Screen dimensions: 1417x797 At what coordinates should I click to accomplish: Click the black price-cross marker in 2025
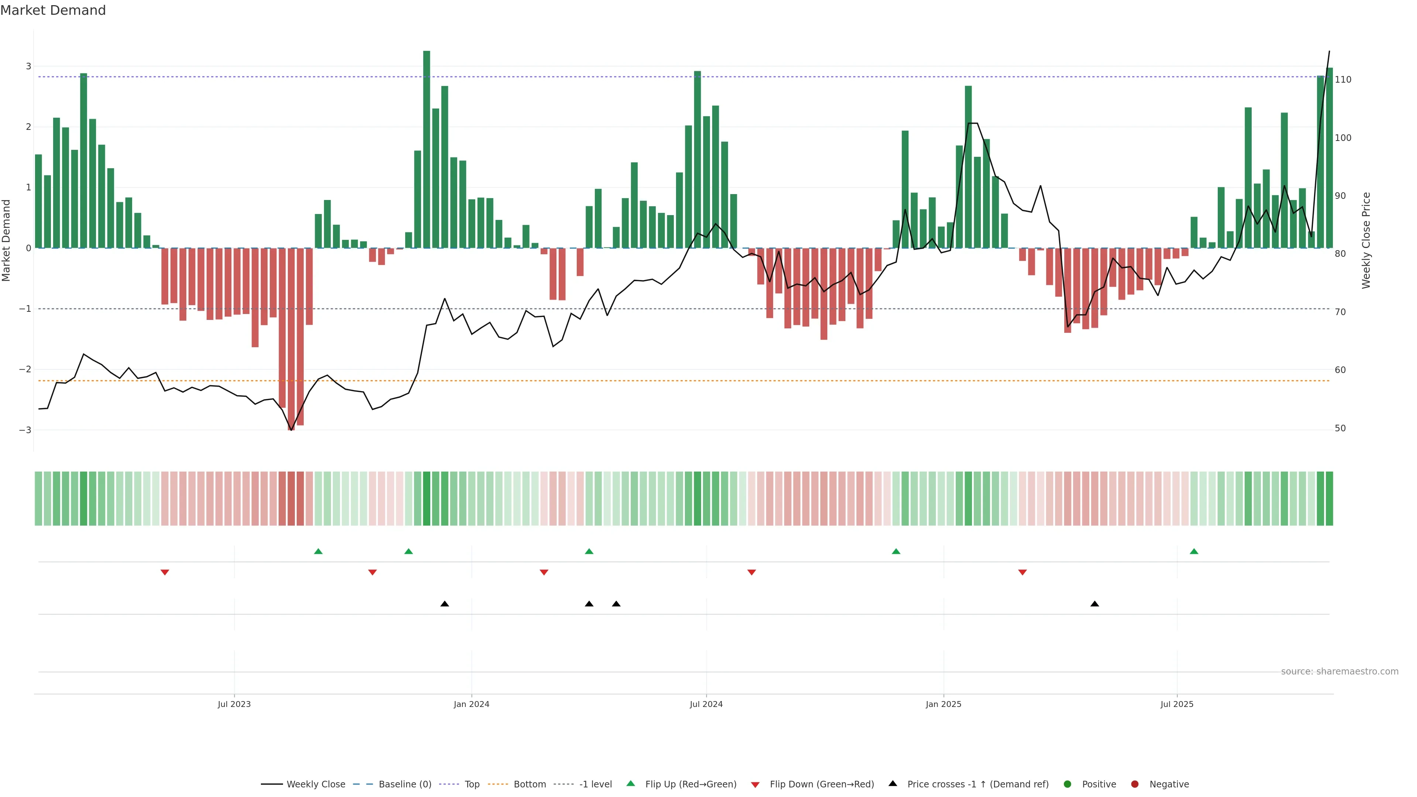[x=1094, y=604]
